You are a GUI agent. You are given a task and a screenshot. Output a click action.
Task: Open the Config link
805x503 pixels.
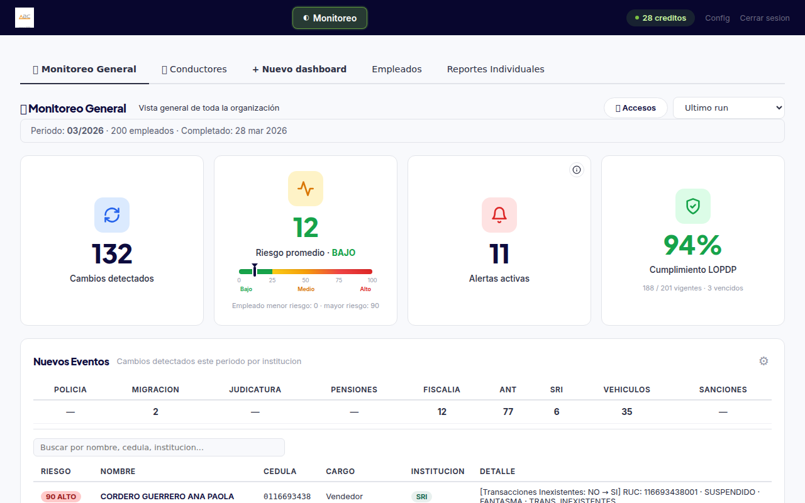717,18
